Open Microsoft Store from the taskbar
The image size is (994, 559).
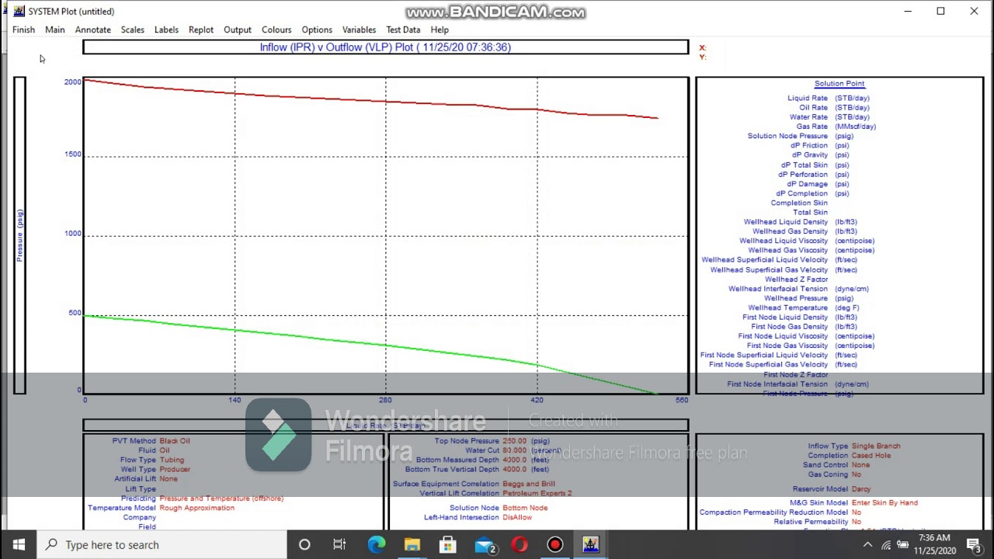pyautogui.click(x=448, y=545)
